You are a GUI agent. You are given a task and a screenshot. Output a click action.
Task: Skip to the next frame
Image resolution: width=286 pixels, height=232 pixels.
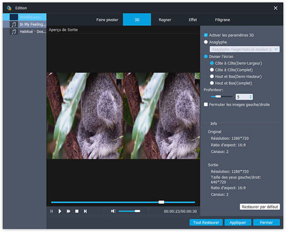point(85,211)
